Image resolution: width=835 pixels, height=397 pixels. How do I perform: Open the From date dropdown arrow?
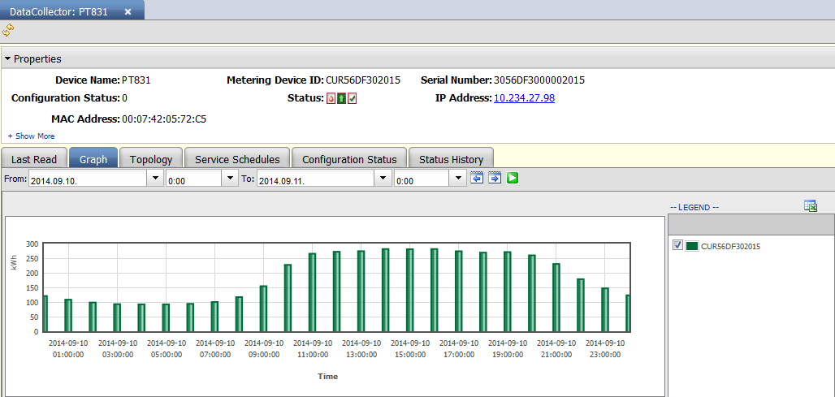pos(155,179)
